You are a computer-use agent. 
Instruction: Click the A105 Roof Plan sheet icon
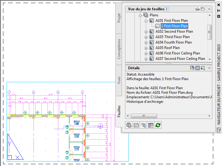click(152, 48)
